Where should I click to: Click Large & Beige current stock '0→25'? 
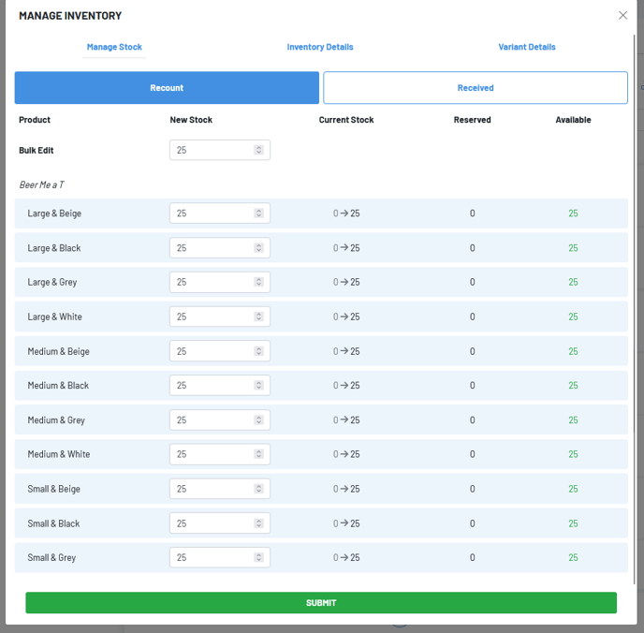point(346,213)
